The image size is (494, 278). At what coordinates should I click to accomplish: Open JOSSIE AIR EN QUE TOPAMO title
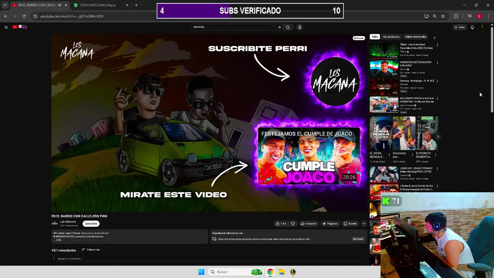[x=416, y=170]
